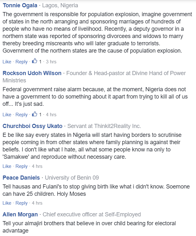Viewport: 196px width, 236px height.
Task: Click the thumbs-up icon on Rockson's comment
Action: [x=35, y=114]
